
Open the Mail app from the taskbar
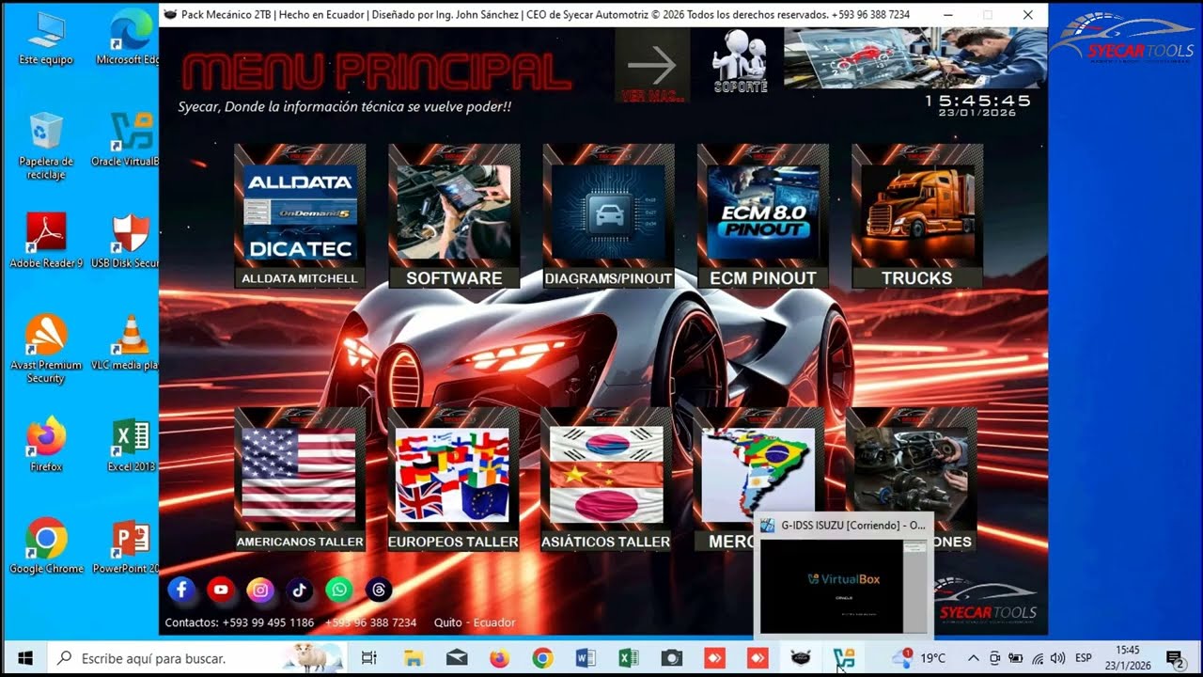click(457, 658)
